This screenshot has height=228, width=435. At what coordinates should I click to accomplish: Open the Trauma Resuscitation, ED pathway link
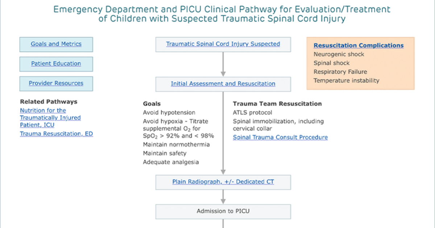tap(56, 134)
